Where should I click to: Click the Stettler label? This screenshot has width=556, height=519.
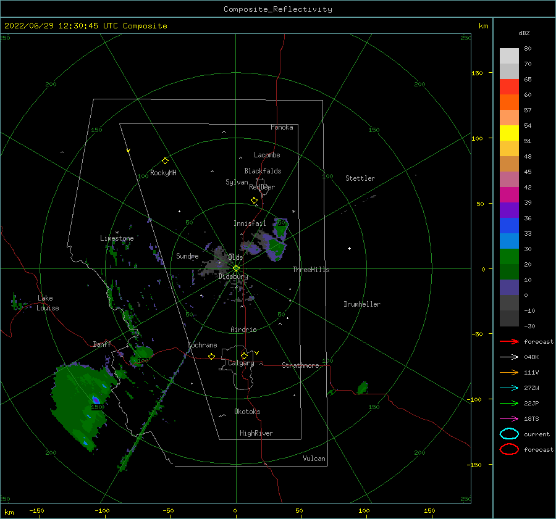[x=360, y=178]
